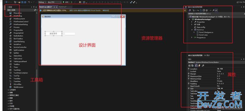Click the Undo icon in the main toolbar
Screen dimensions: 245x111
pyautogui.click(x=29, y=2)
